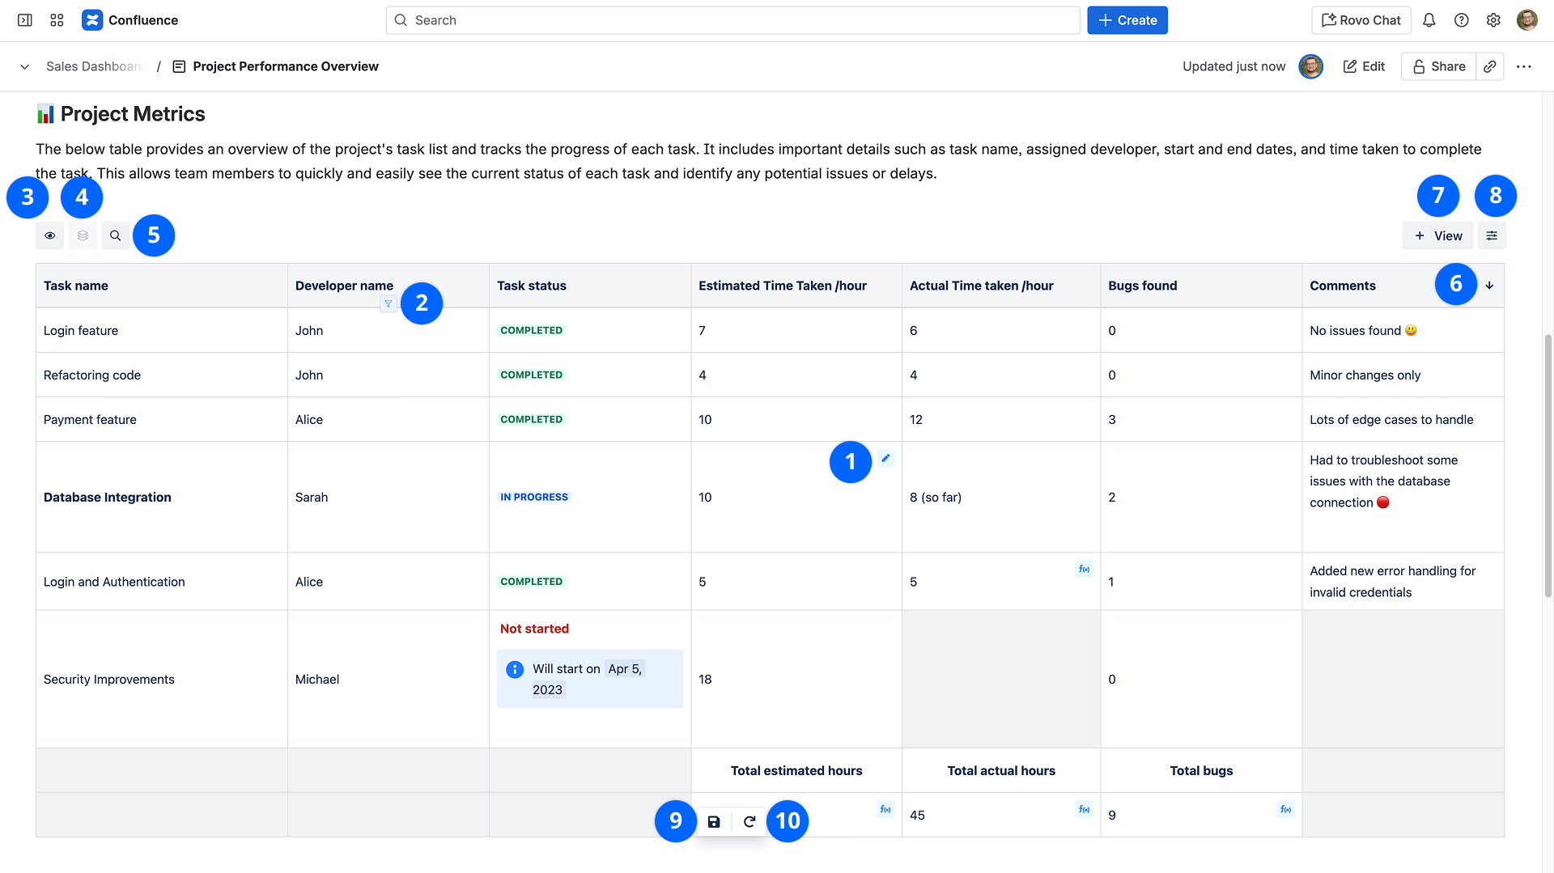The image size is (1554, 873).
Task: Click the filter icon on Developer name column
Action: 388,304
